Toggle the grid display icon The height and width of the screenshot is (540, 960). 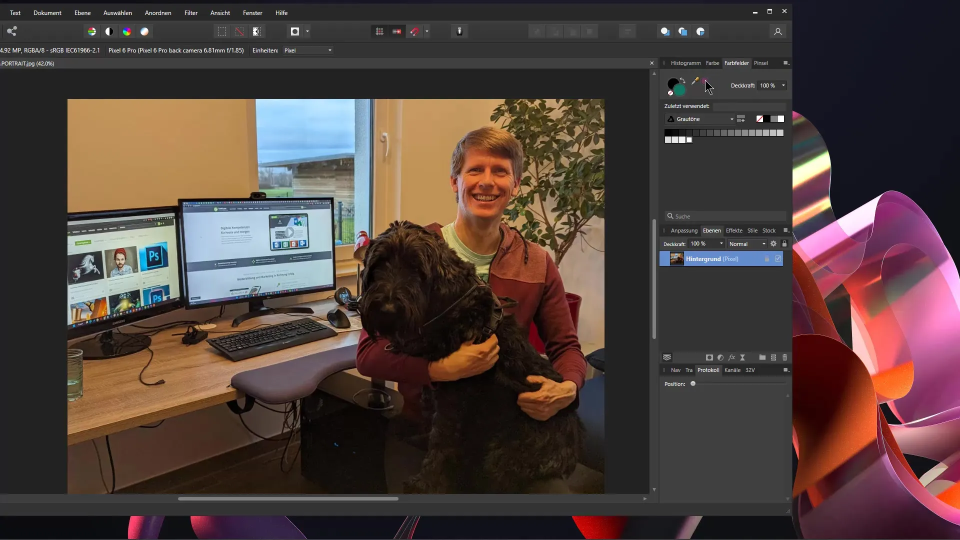379,31
